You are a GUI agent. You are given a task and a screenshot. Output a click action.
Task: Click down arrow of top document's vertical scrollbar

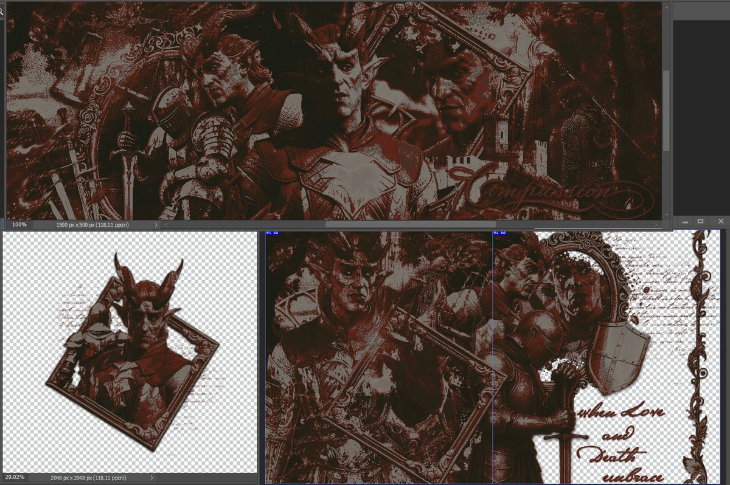click(667, 215)
